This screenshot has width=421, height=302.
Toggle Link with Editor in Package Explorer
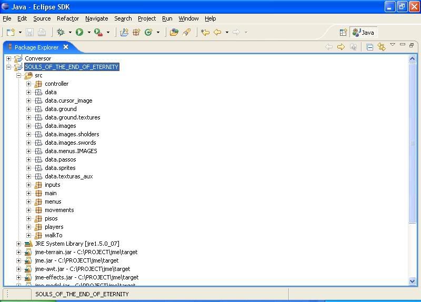pyautogui.click(x=381, y=47)
